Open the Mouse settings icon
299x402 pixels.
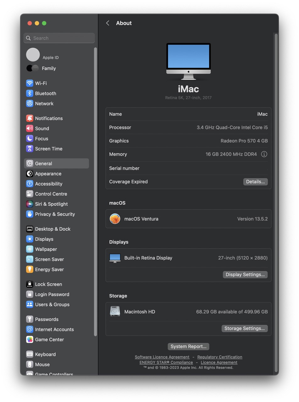30,364
